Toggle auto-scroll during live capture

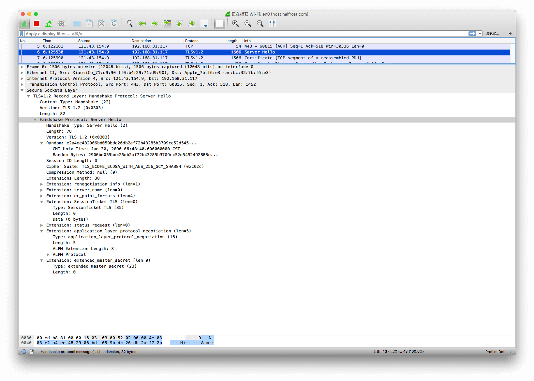click(x=204, y=23)
